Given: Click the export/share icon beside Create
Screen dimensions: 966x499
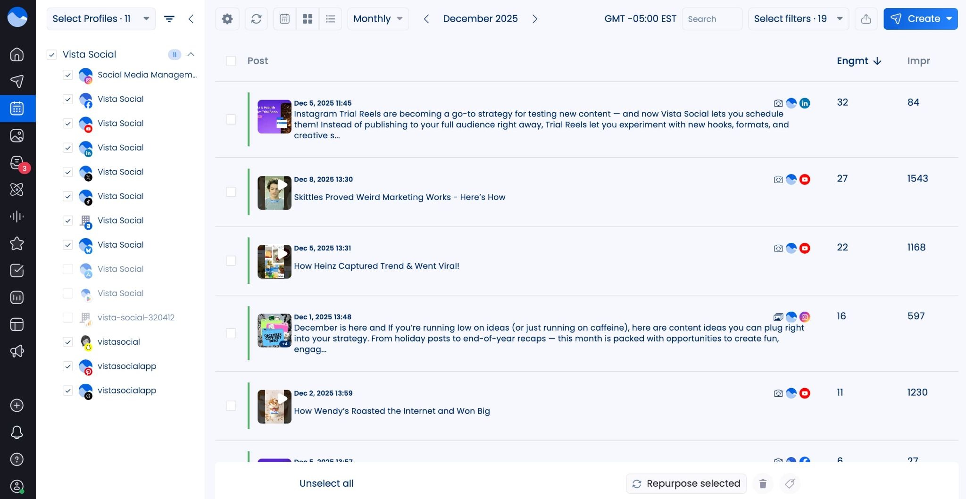Looking at the screenshot, I should [x=866, y=19].
